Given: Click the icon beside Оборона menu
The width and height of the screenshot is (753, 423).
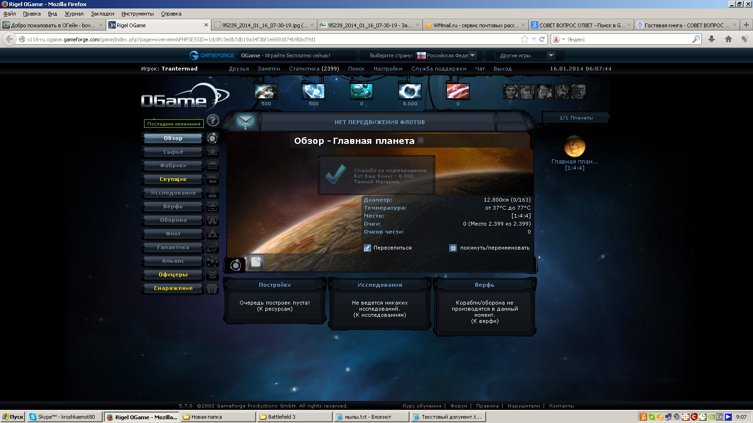Looking at the screenshot, I should click(x=213, y=220).
